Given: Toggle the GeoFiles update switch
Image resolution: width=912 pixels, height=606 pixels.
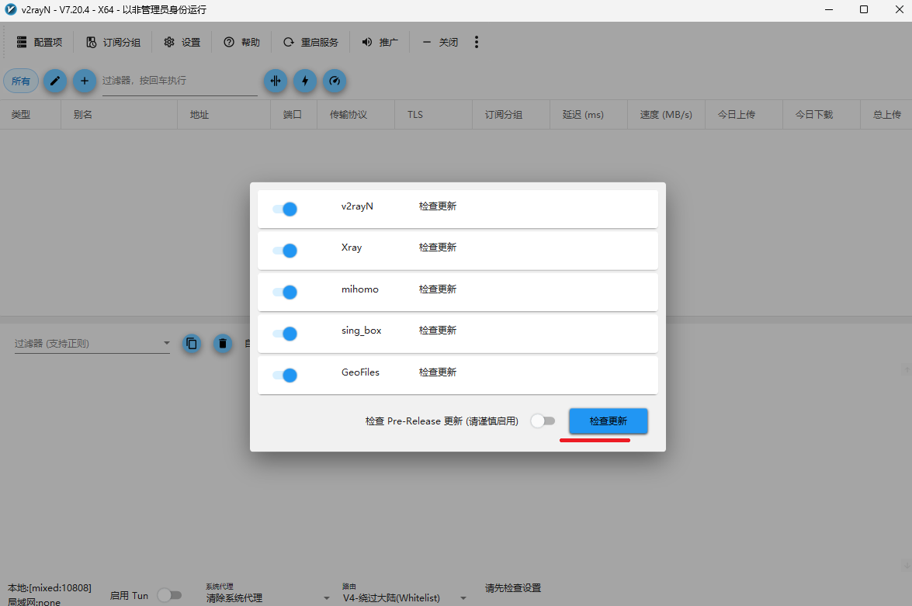Looking at the screenshot, I should 285,375.
